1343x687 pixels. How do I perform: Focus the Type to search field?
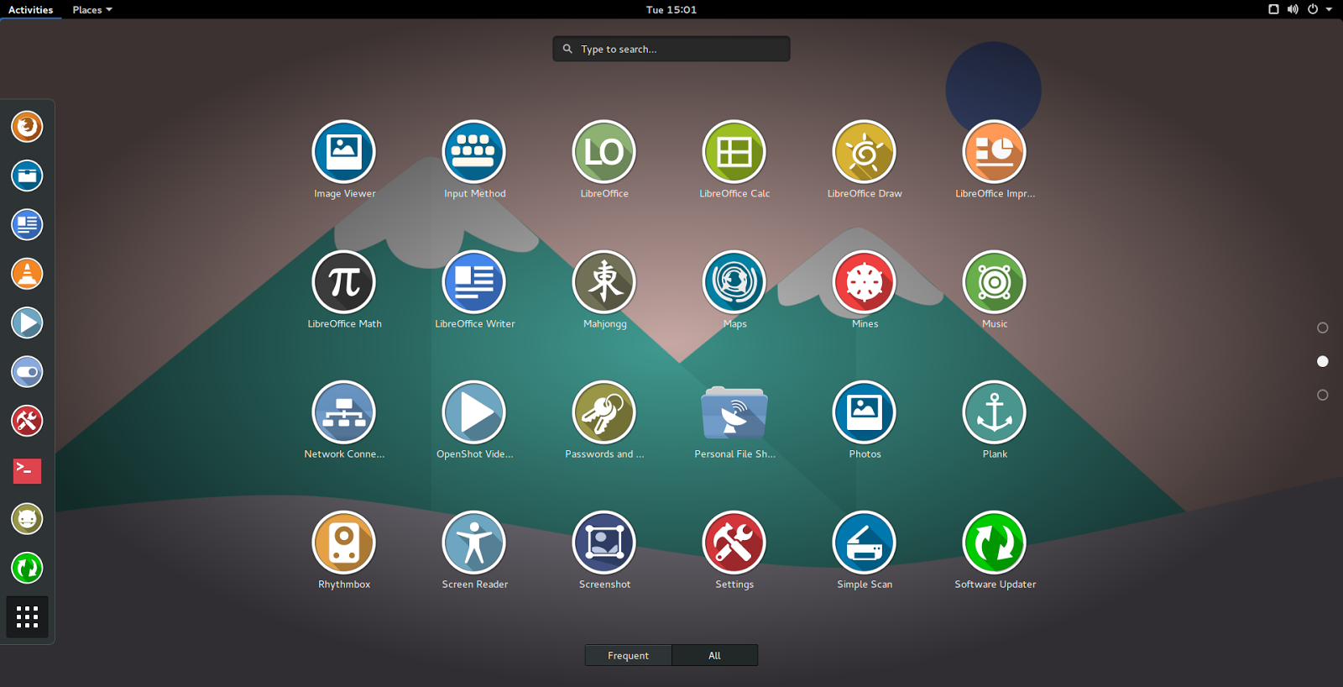pyautogui.click(x=671, y=49)
